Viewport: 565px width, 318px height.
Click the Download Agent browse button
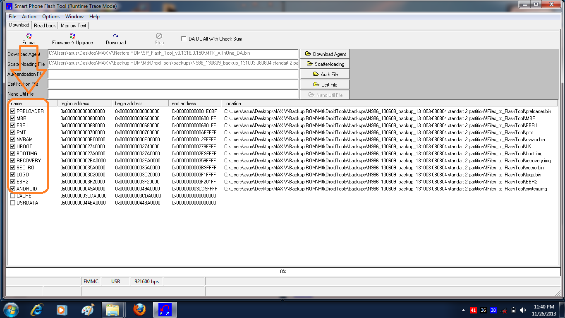tap(325, 54)
